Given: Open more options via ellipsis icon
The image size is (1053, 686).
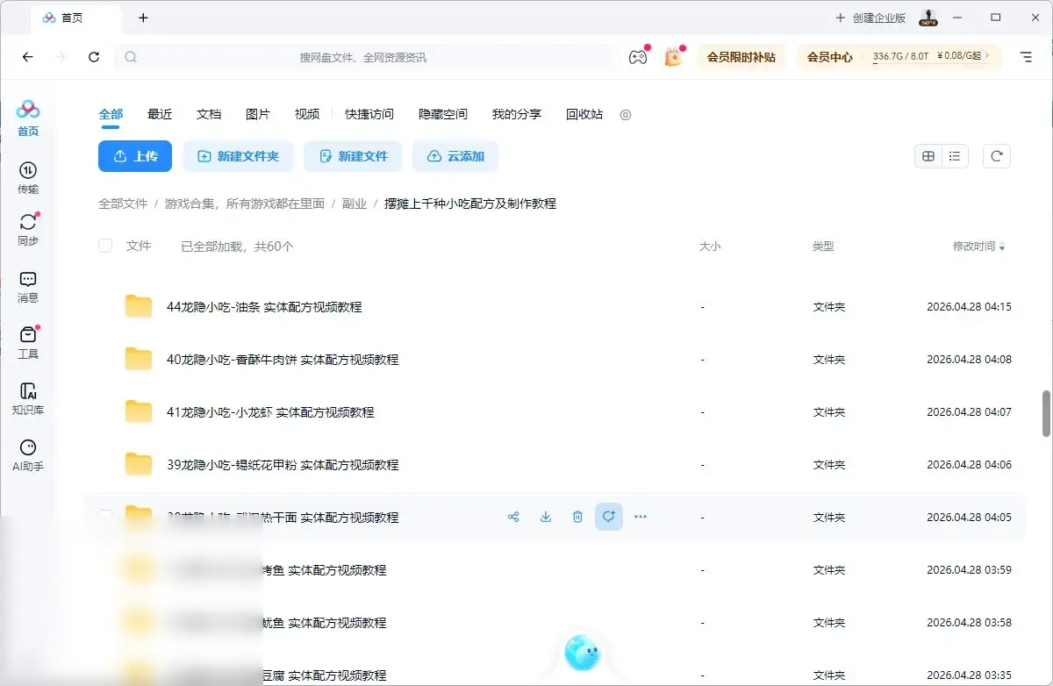Looking at the screenshot, I should (x=640, y=517).
